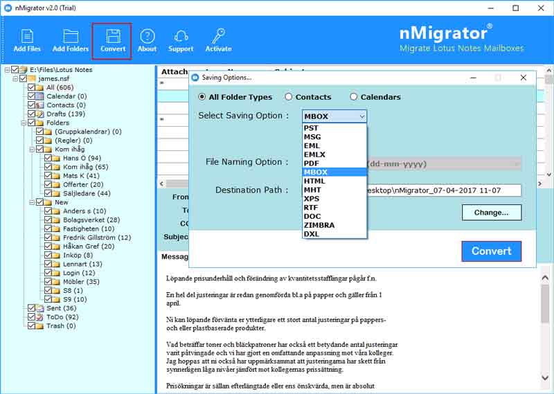The image size is (554, 394).
Task: Choose EMLX from the saving list
Action: pos(334,154)
